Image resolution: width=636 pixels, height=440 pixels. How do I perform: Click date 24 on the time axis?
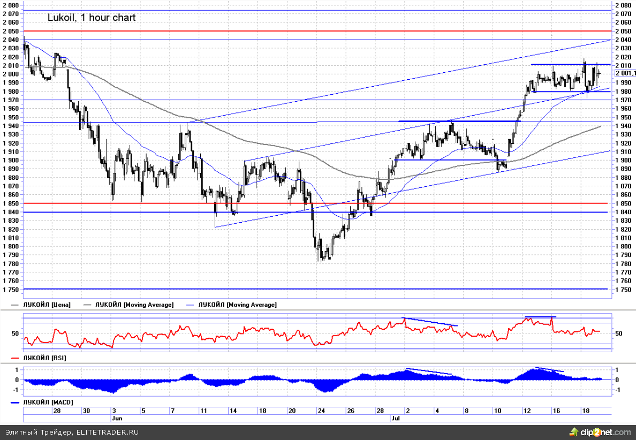(x=321, y=411)
